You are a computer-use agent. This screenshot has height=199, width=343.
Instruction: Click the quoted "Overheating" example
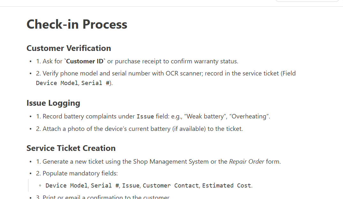249,117
